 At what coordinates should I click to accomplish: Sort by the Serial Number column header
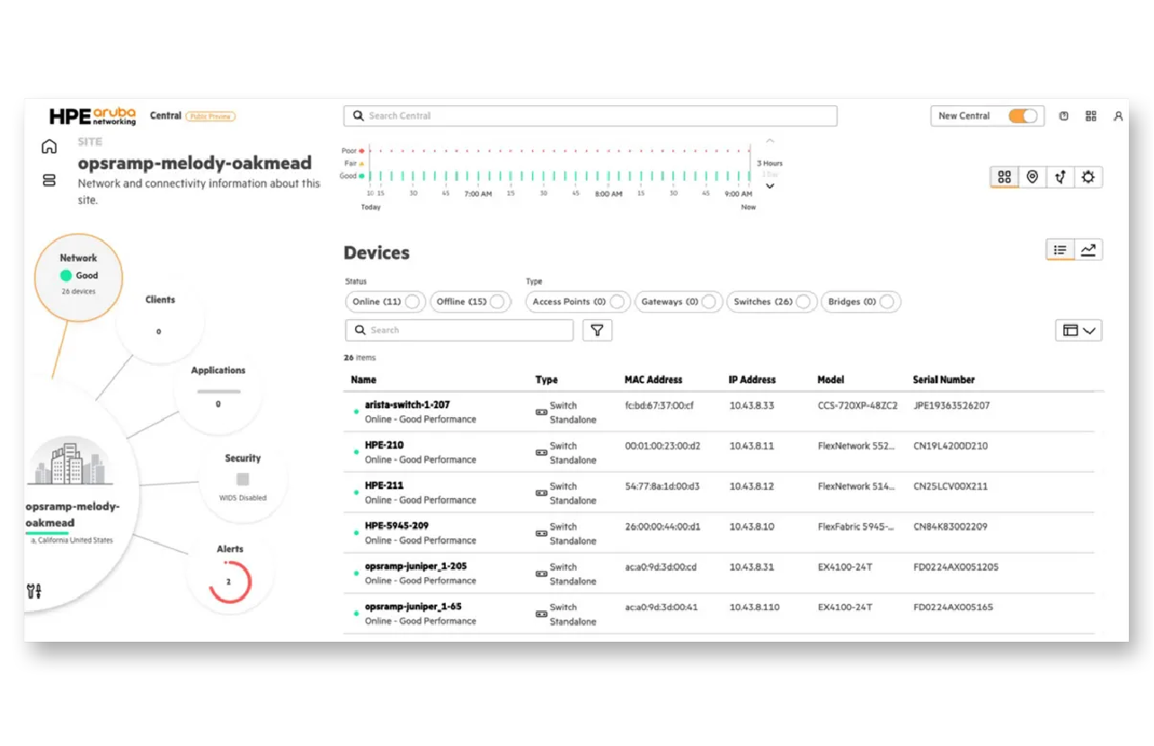(944, 379)
